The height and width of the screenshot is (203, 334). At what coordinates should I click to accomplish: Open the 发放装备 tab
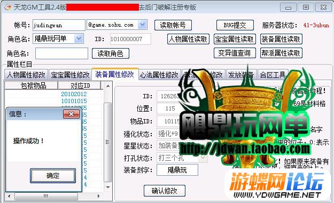pyautogui.click(x=241, y=75)
